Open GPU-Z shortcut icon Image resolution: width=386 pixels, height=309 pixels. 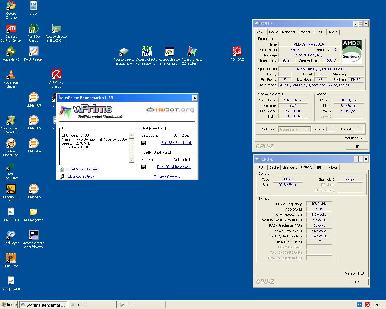click(56, 28)
